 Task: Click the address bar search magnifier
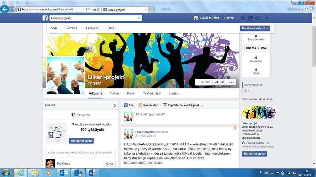[87, 9]
